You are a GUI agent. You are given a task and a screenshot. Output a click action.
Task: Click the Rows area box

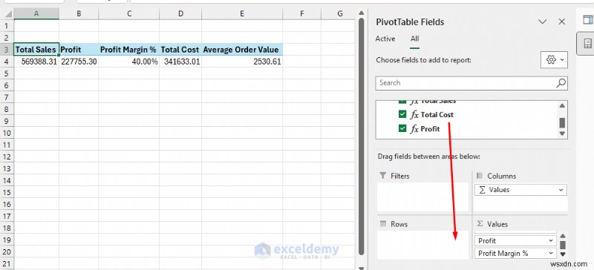pos(422,245)
